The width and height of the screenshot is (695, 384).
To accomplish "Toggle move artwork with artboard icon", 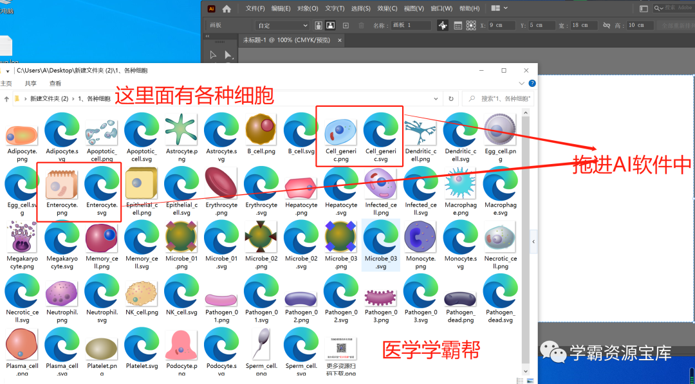I will (x=442, y=25).
